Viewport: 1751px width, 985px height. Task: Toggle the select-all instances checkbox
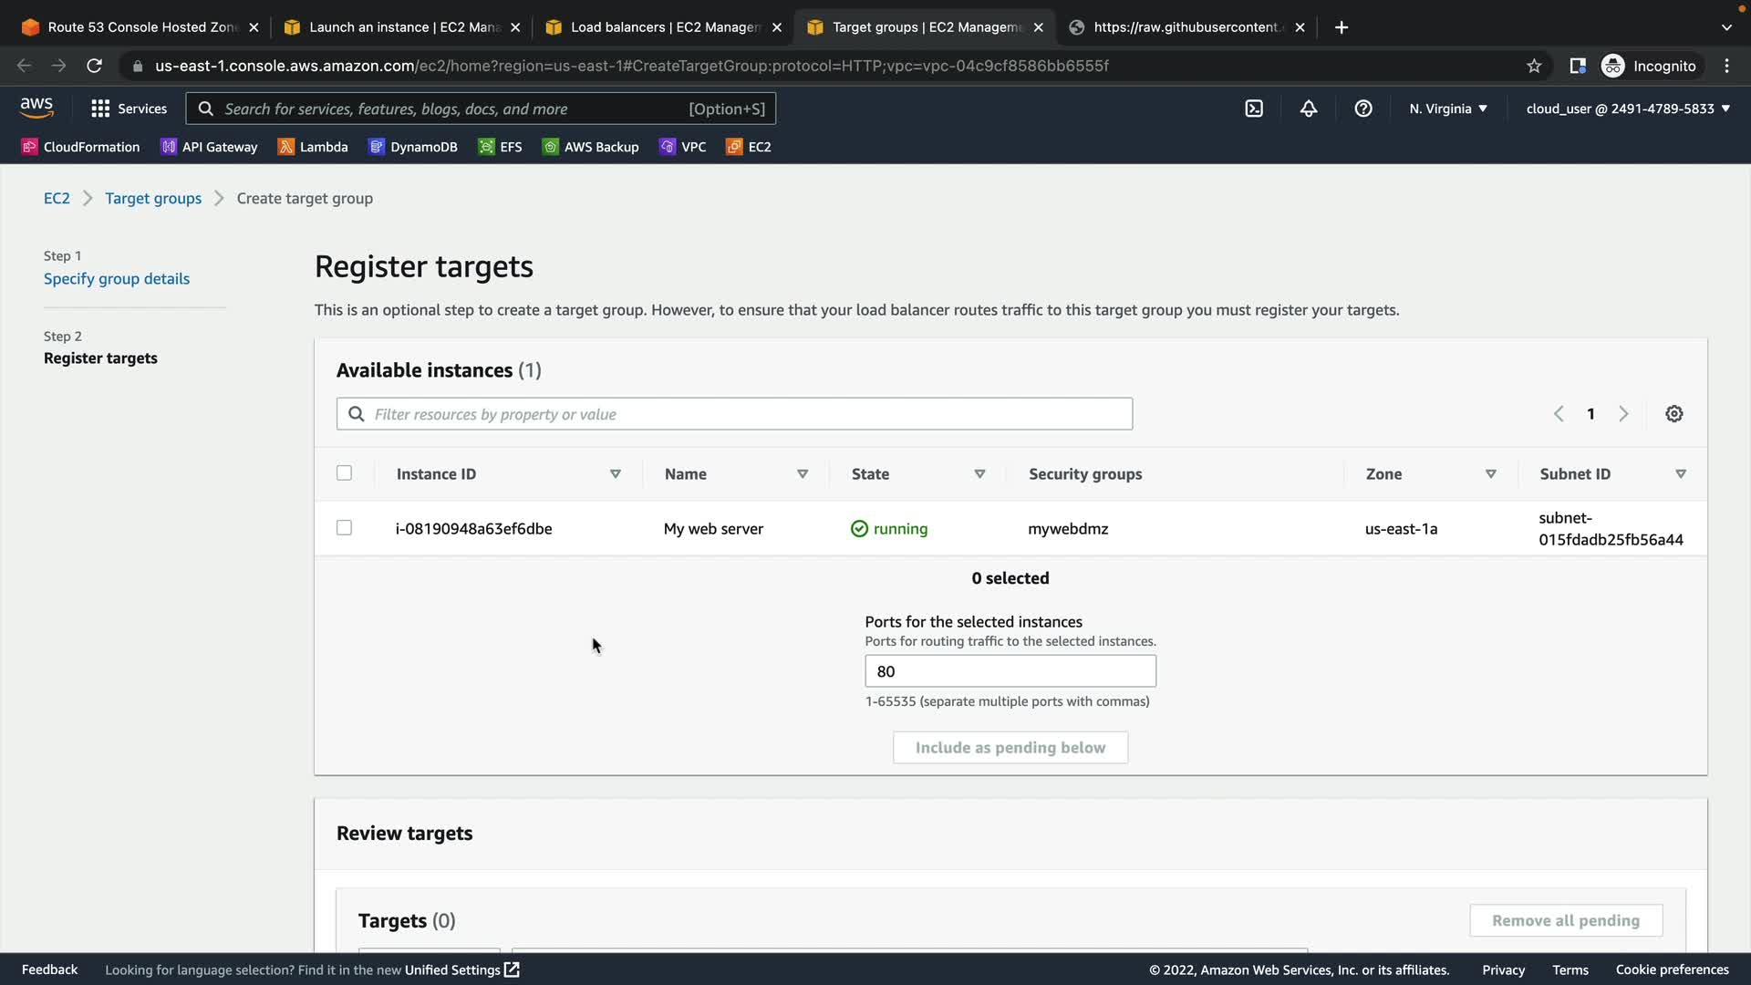(344, 473)
